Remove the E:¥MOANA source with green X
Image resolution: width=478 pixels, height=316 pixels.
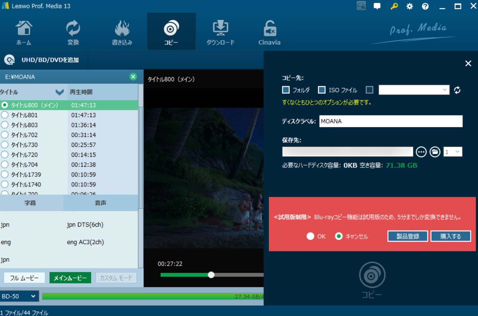[133, 77]
